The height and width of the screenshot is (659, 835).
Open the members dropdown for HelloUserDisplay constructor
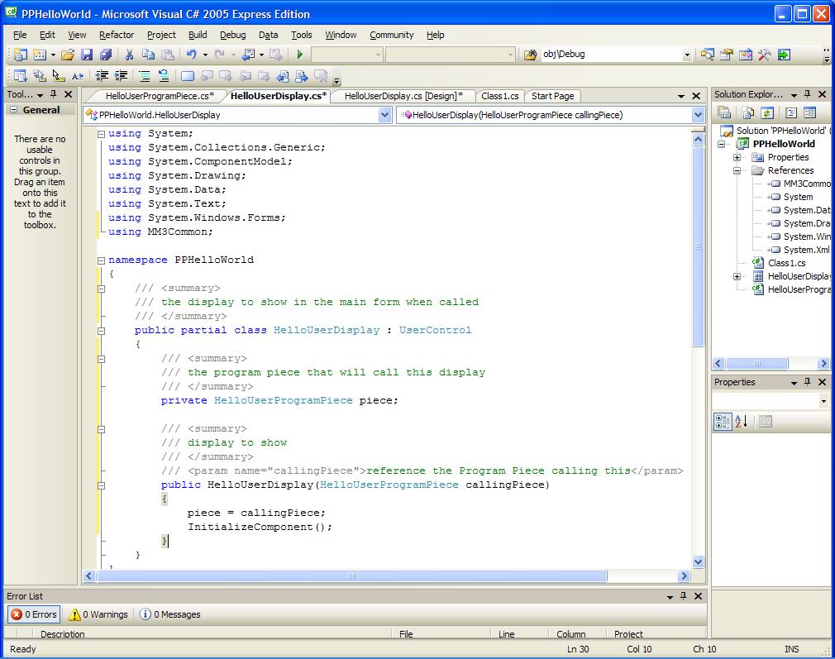[698, 115]
